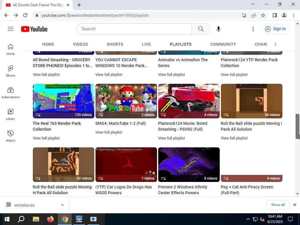The image size is (300, 225).
Task: Open the YouTube hamburger guide menu
Action: [11, 29]
